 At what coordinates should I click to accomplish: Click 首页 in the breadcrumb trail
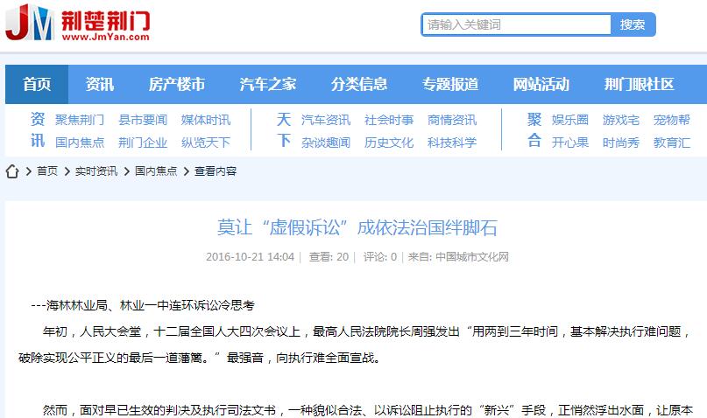[47, 171]
